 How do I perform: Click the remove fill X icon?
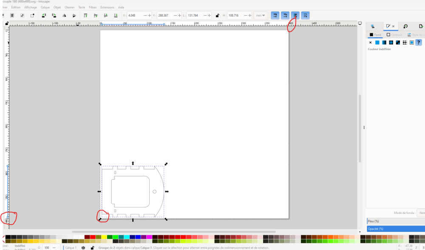[x=370, y=42]
